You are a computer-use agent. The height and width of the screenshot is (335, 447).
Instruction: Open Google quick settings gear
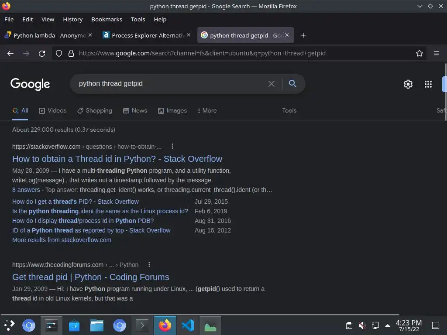click(x=408, y=84)
